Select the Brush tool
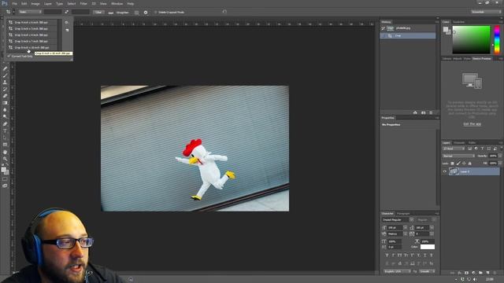The width and height of the screenshot is (504, 283). pos(5,75)
